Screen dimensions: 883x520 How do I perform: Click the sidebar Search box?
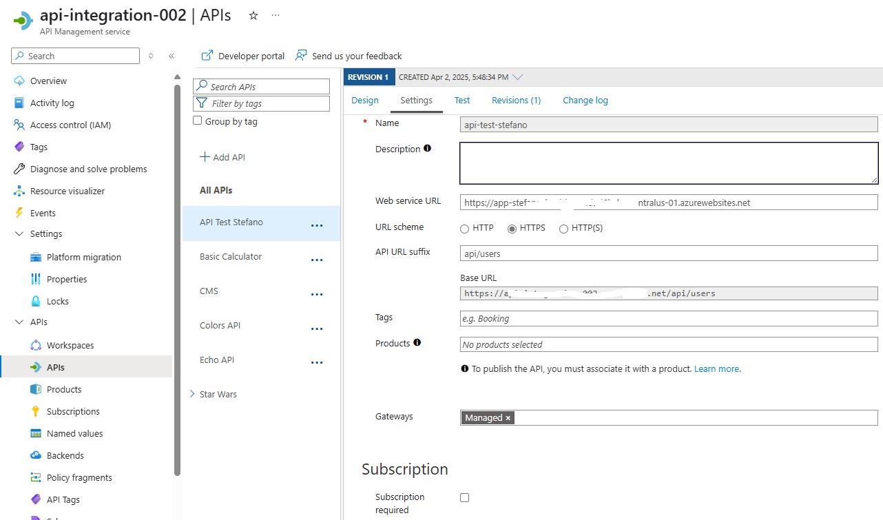click(x=76, y=56)
